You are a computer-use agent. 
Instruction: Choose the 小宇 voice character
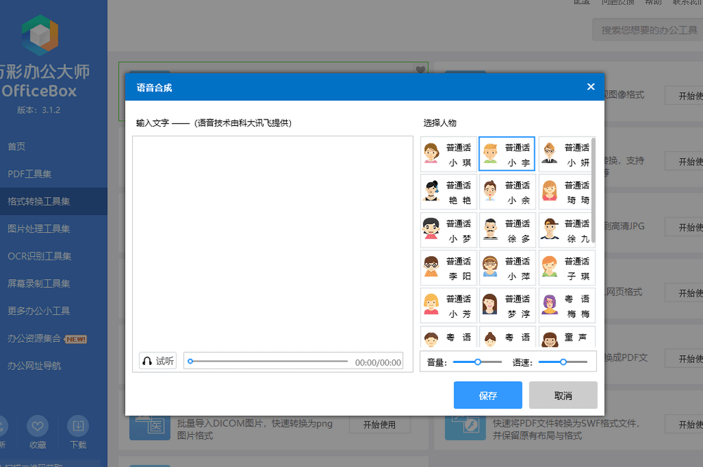tap(507, 155)
